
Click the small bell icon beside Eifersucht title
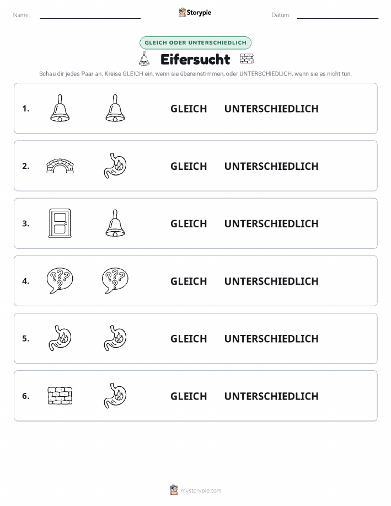(144, 58)
